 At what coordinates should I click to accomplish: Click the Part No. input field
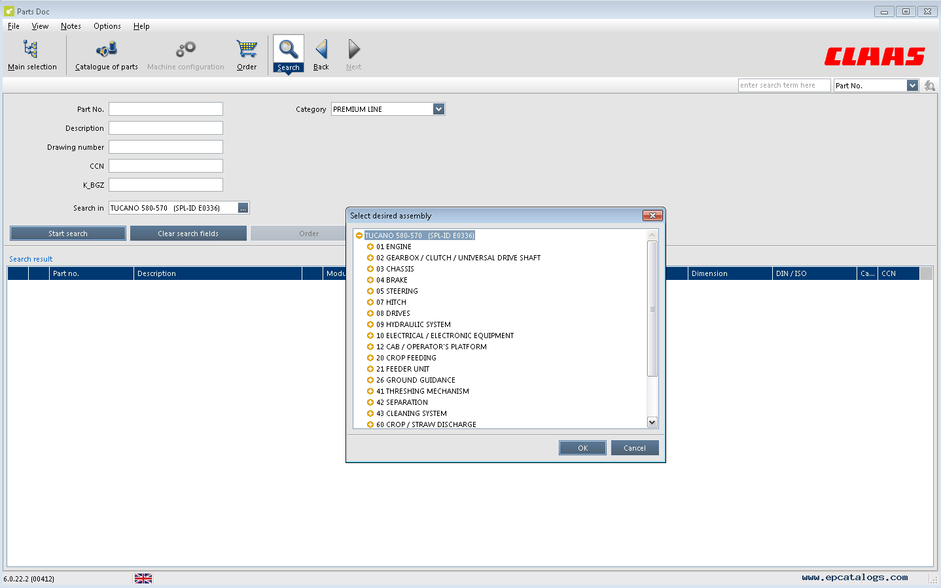pyautogui.click(x=166, y=109)
